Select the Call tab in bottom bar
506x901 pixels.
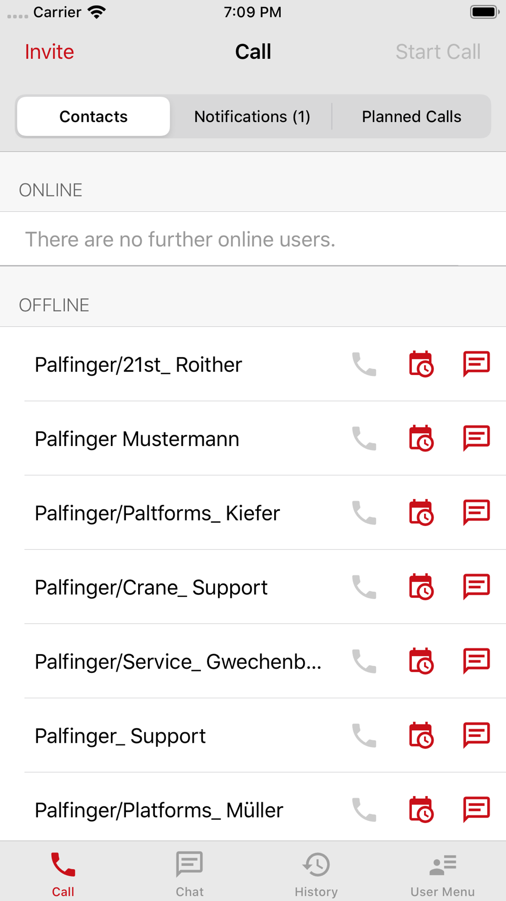click(63, 874)
